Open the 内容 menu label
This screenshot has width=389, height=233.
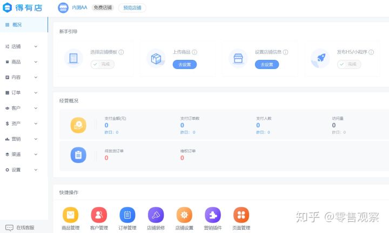[16, 77]
